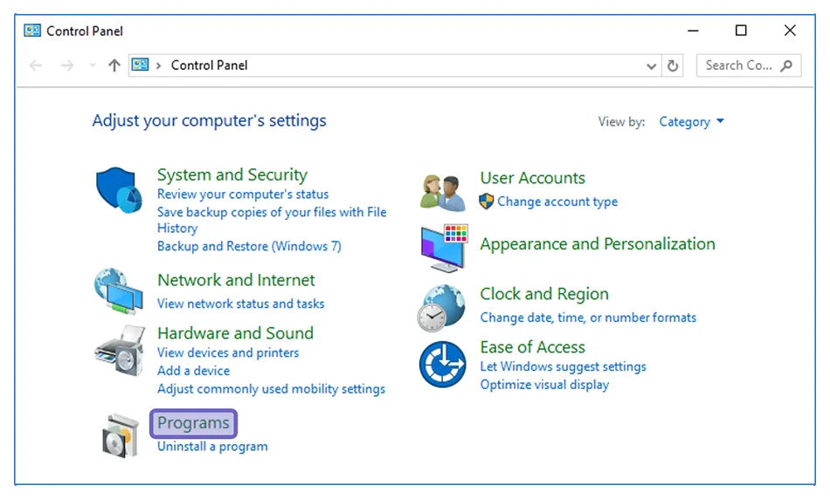
Task: Click the Hardware and Sound printer icon
Action: 120,351
